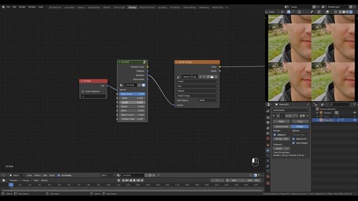
Task: Click the UV map name field in UV Map node
Action: click(x=93, y=96)
